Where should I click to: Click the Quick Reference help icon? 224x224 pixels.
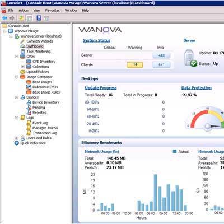17,143
